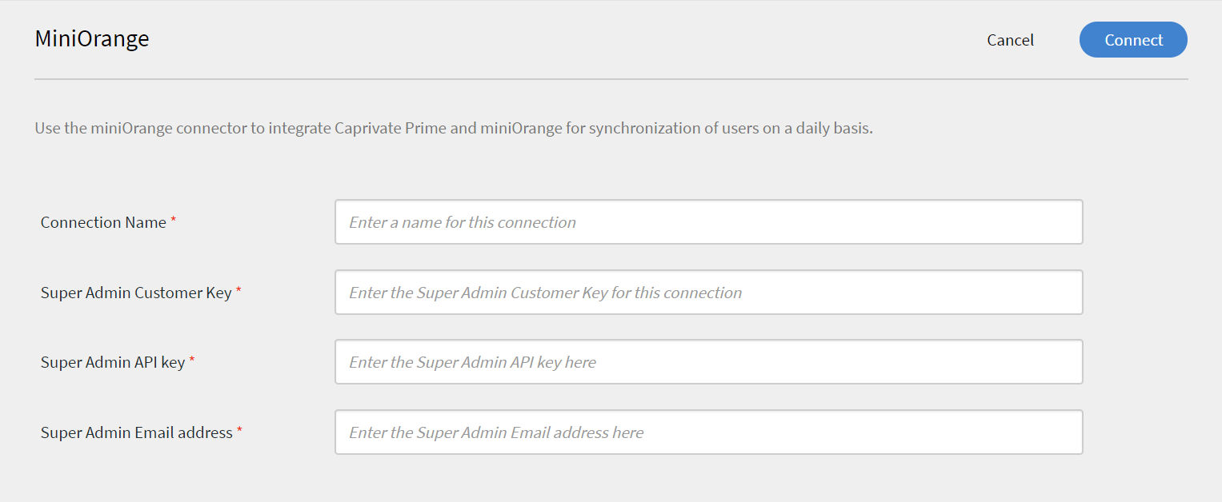Select the red asterisk next to API key
Viewport: 1222px width, 502px height.
coord(192,360)
